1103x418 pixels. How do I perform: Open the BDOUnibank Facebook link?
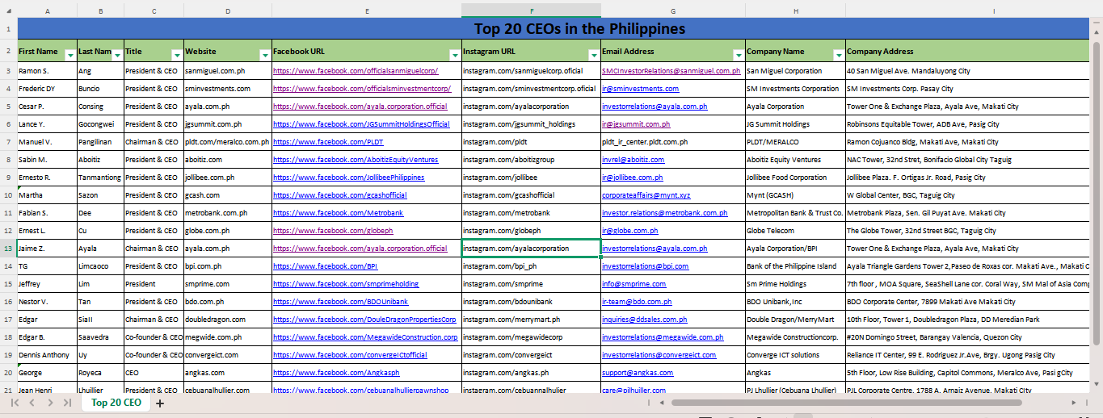pyautogui.click(x=340, y=302)
